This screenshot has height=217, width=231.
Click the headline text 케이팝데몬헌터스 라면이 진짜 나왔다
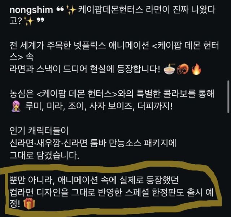tap(147, 10)
